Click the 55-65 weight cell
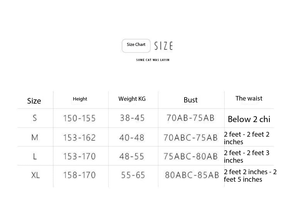 click(x=133, y=175)
